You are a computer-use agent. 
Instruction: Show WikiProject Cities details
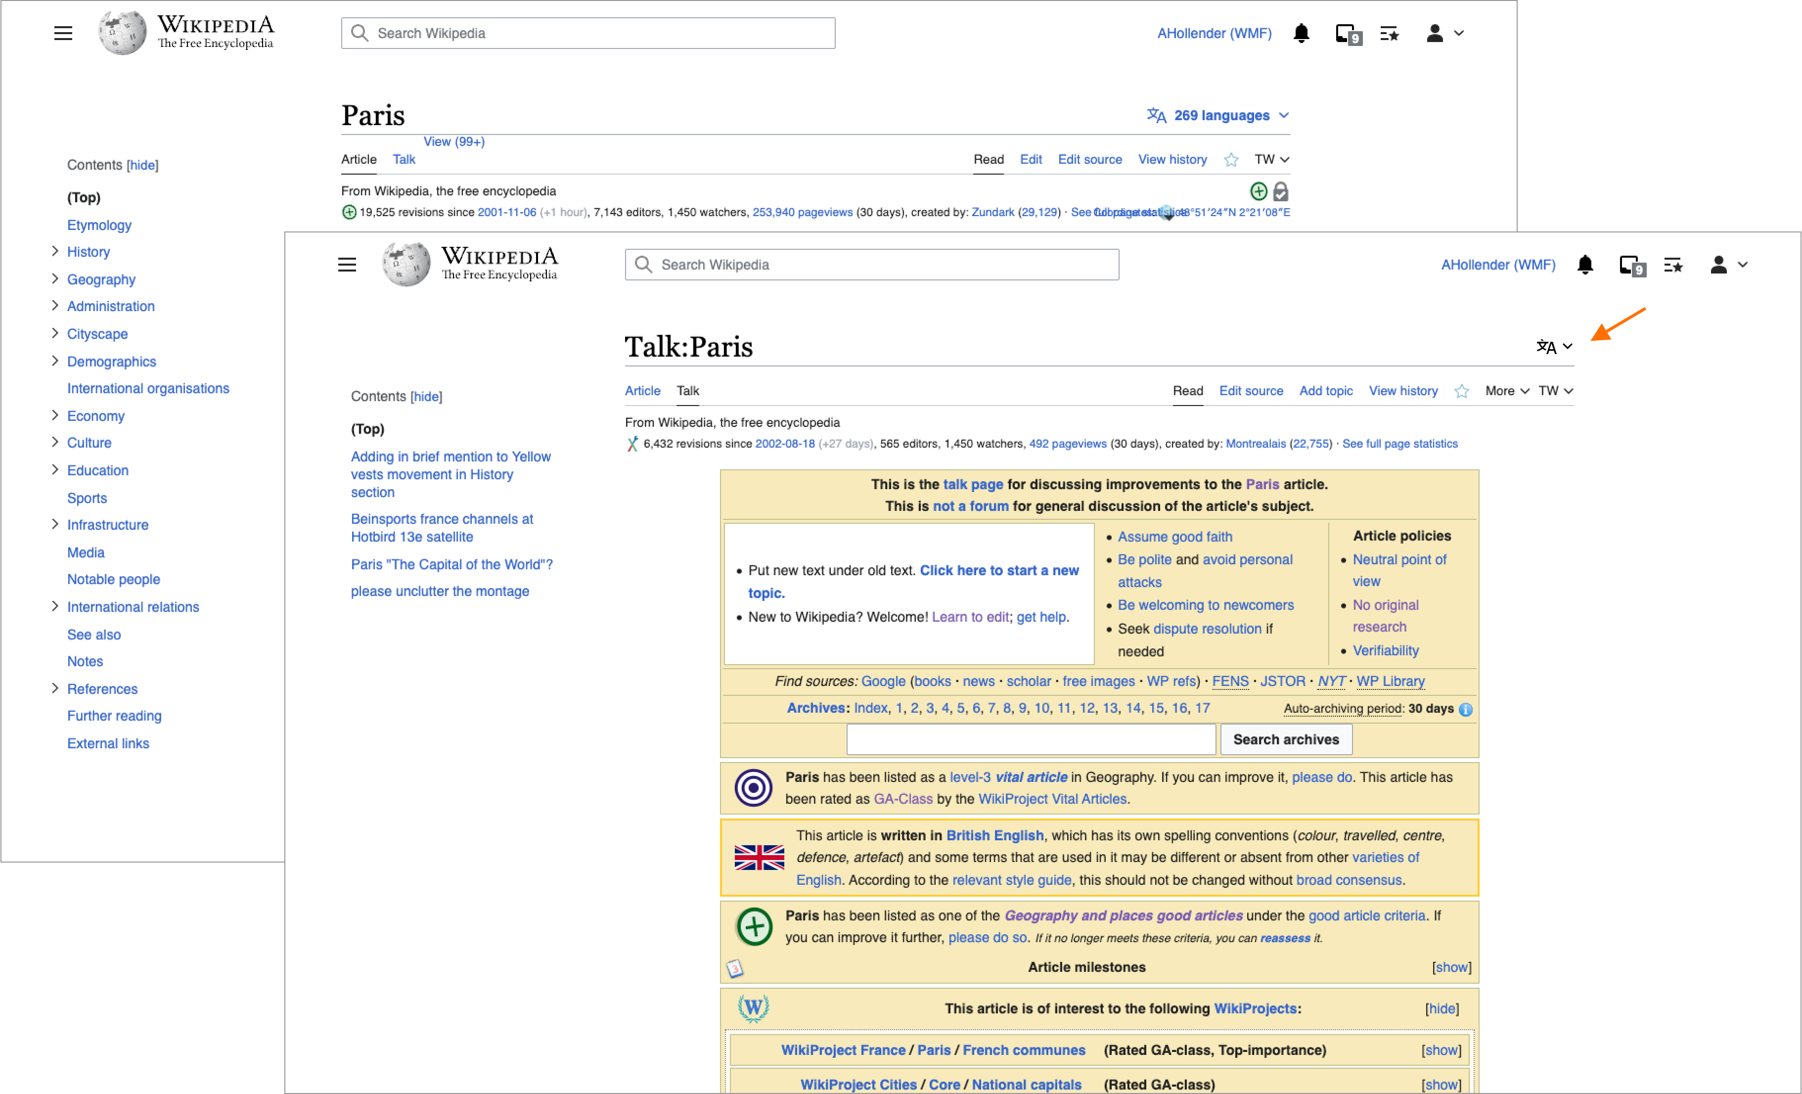[x=1441, y=1085]
